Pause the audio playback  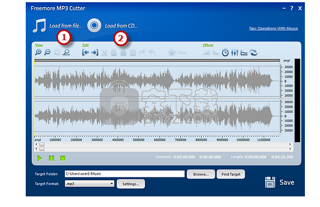point(51,158)
